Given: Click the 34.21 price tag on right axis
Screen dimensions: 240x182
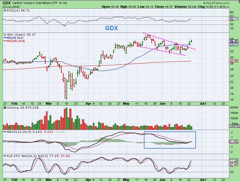Looking at the screenshot, I should tap(234, 45).
